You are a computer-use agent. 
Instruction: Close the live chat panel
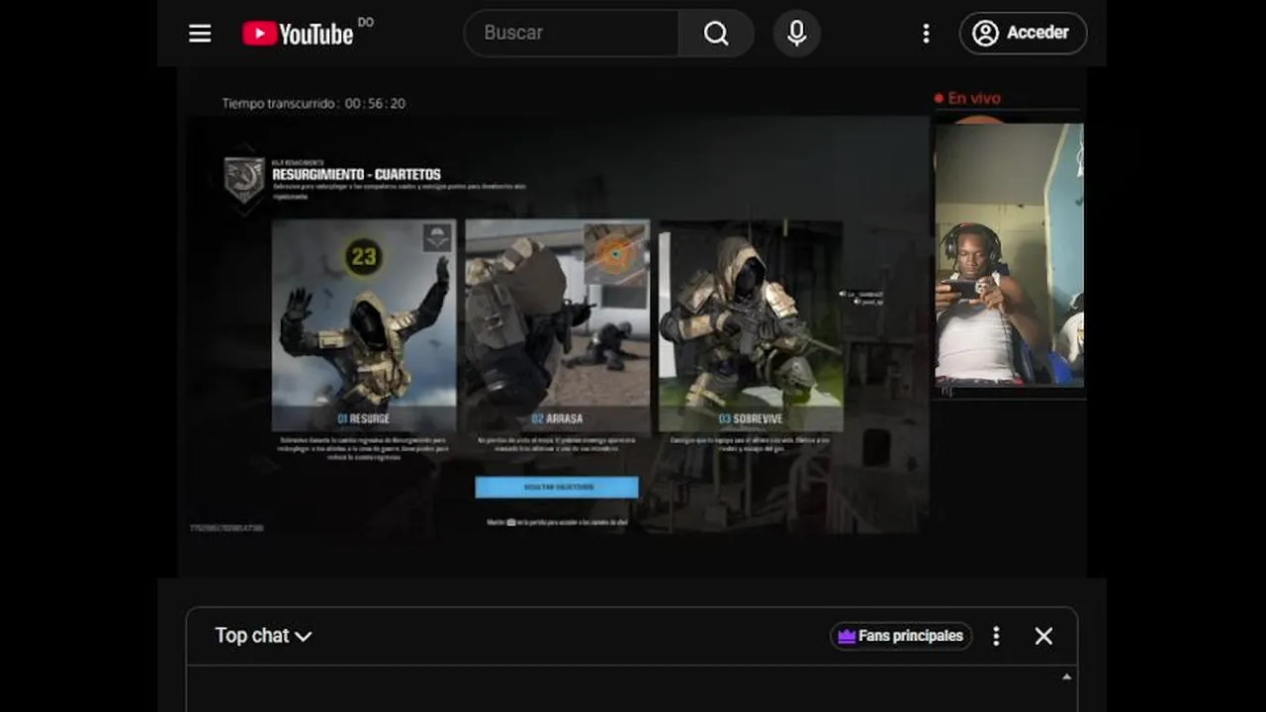coord(1043,636)
